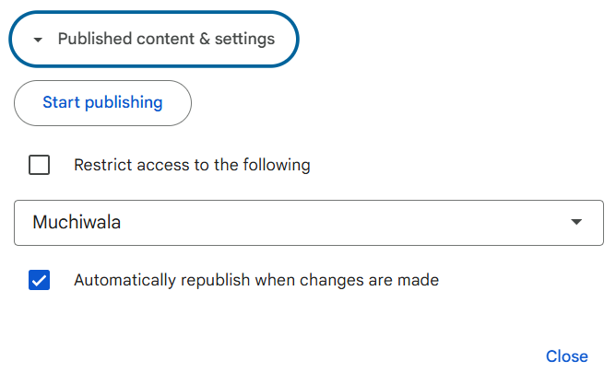Click the caret arrow in Muchiwala dropdown
This screenshot has width=616, height=384.
click(x=576, y=223)
